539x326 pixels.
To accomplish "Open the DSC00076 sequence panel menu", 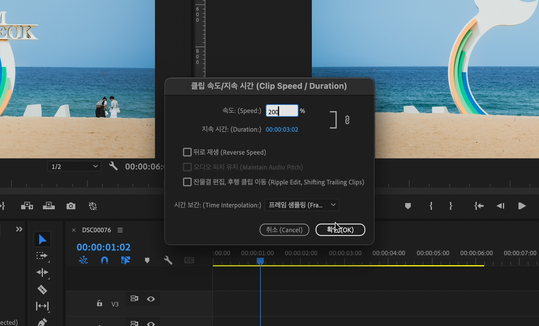I will coord(120,230).
